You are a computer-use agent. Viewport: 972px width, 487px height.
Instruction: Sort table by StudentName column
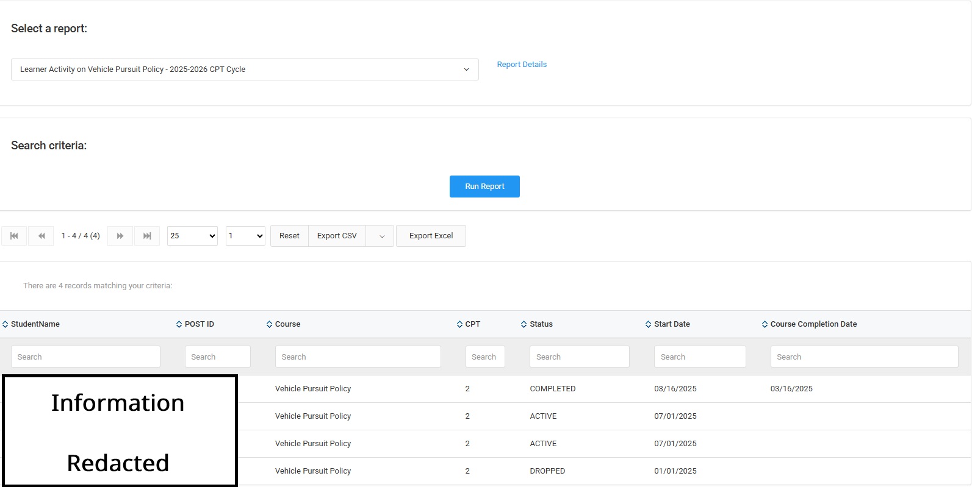point(35,324)
